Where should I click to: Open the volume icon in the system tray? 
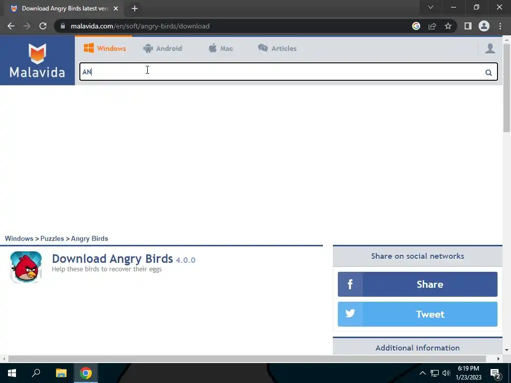click(x=446, y=373)
